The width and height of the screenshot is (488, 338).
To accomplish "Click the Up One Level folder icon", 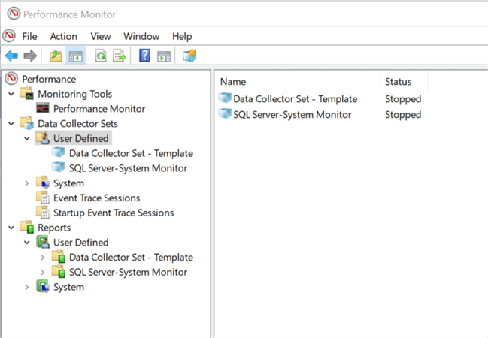I will (x=56, y=56).
